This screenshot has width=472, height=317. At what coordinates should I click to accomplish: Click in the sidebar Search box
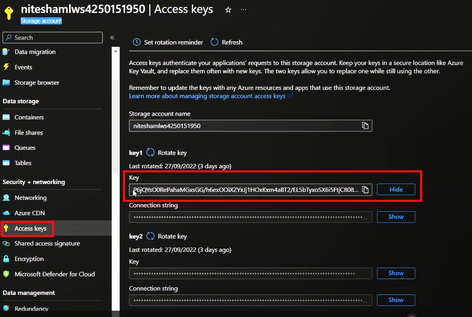point(53,38)
